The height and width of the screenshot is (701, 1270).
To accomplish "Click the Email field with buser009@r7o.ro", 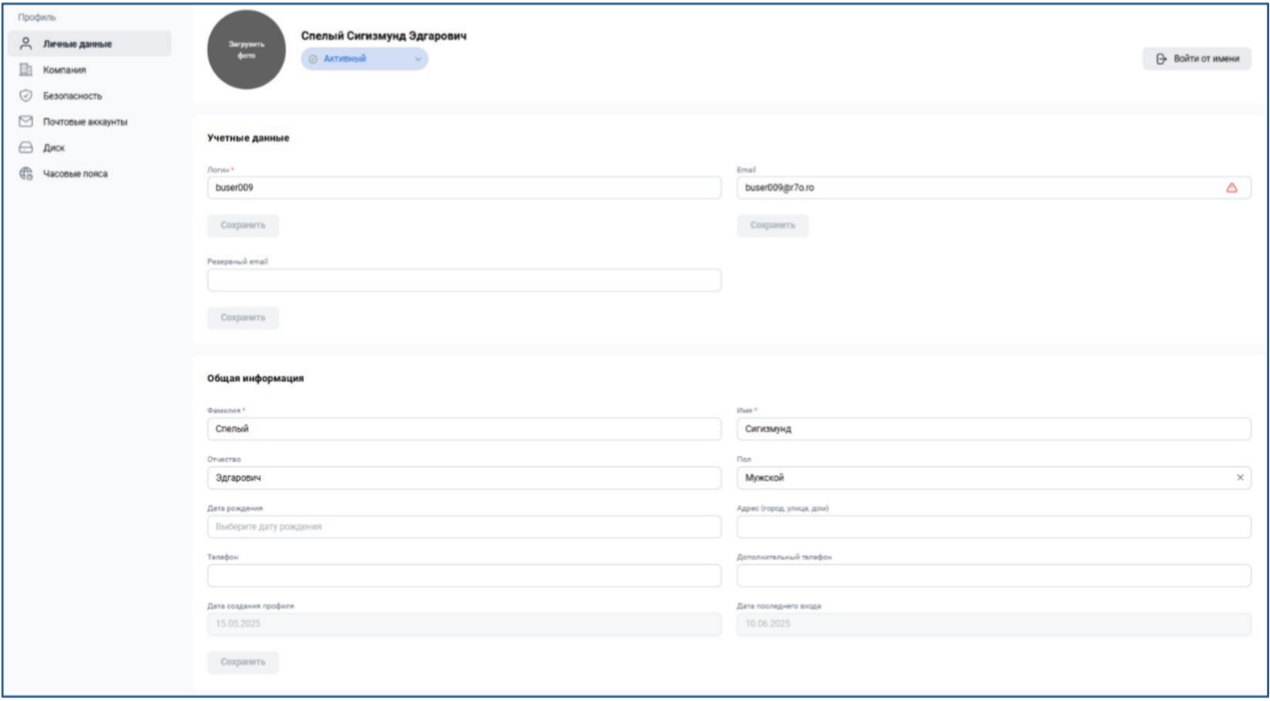I will coord(994,187).
